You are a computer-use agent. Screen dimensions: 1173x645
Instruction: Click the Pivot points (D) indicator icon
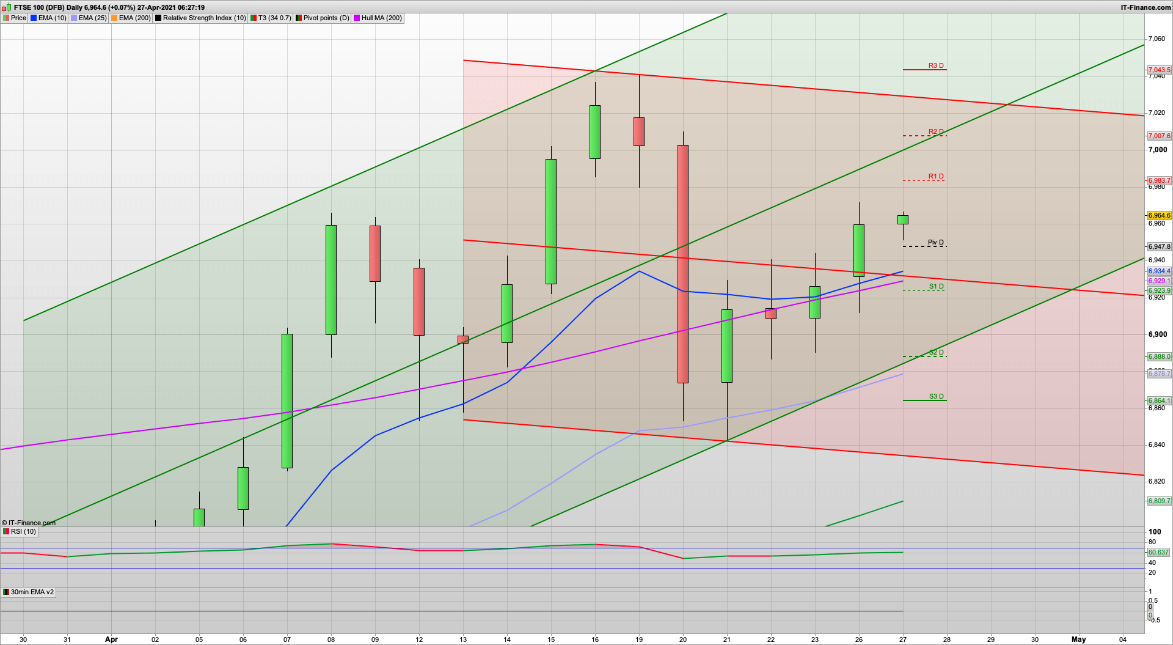click(299, 18)
